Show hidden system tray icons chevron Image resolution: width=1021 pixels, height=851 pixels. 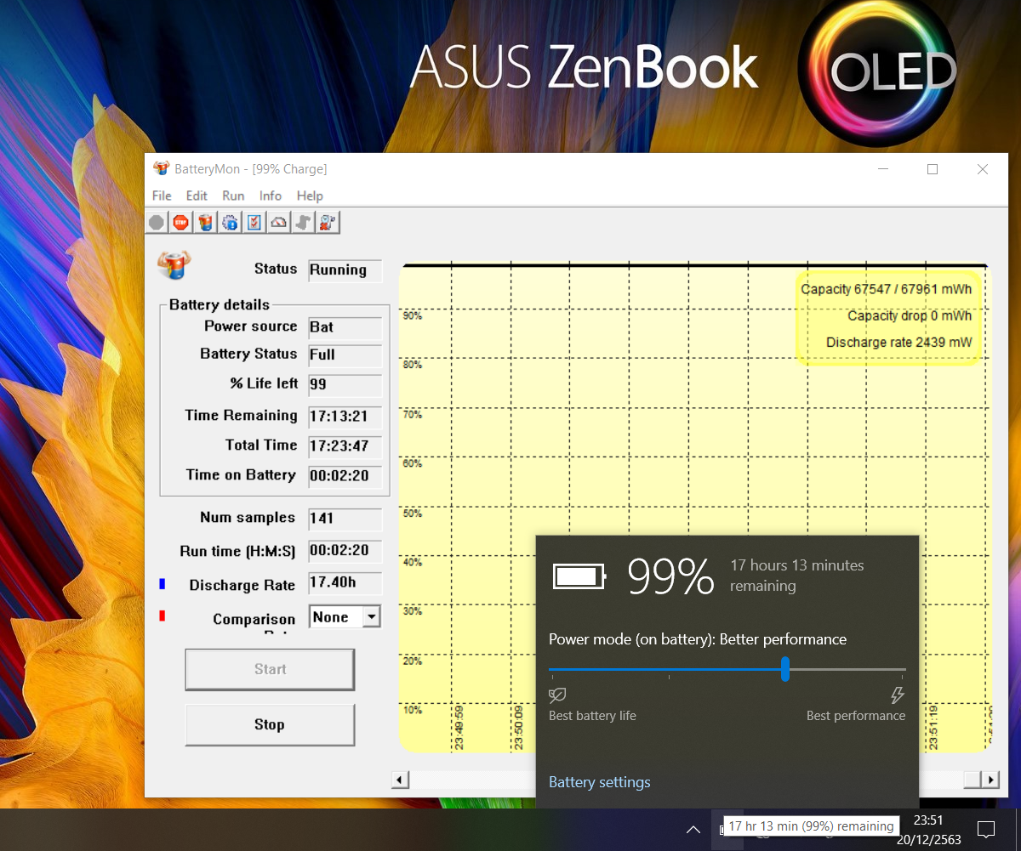(693, 829)
